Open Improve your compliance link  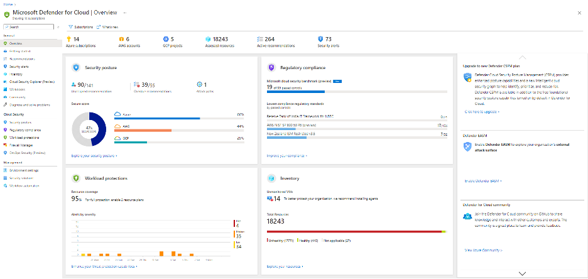pos(287,155)
